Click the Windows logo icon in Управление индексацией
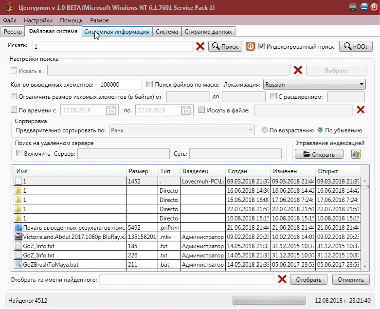The height and width of the screenshot is (310, 380). tap(356, 154)
